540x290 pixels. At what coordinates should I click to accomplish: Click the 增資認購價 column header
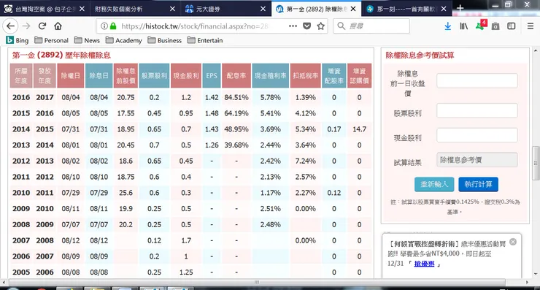click(359, 75)
